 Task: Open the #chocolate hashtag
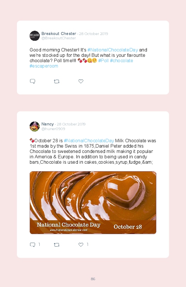(122, 61)
